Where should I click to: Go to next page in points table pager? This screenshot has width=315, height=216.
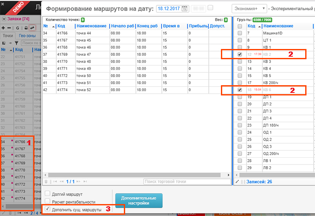click(x=78, y=181)
